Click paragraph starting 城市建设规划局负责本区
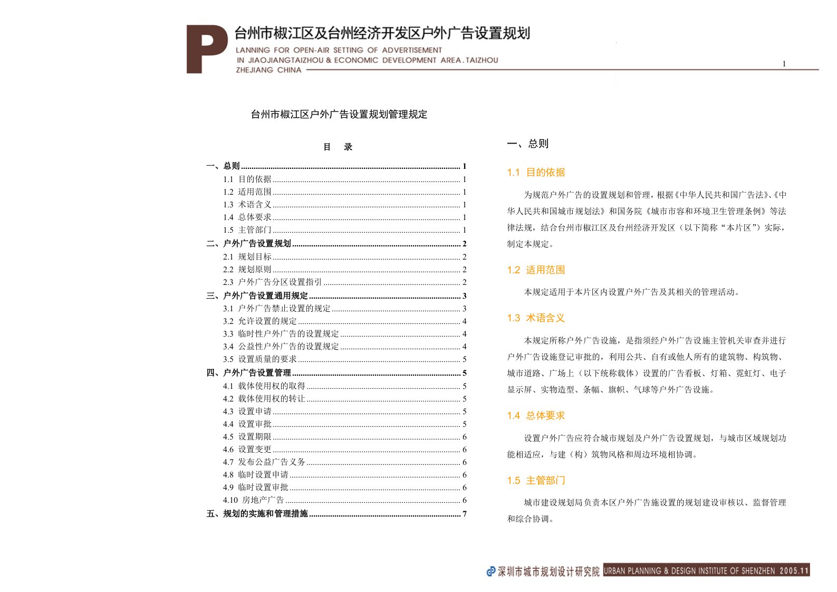The image size is (837, 592). coord(647,511)
